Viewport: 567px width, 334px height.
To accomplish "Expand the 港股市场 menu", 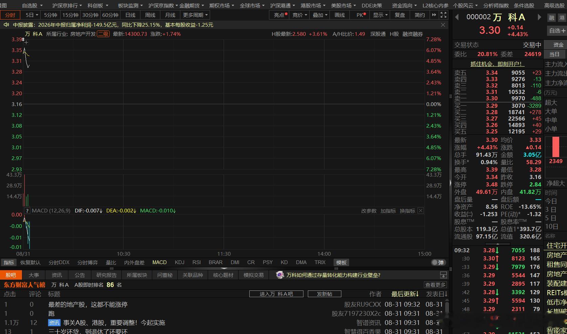I will 313,5.
